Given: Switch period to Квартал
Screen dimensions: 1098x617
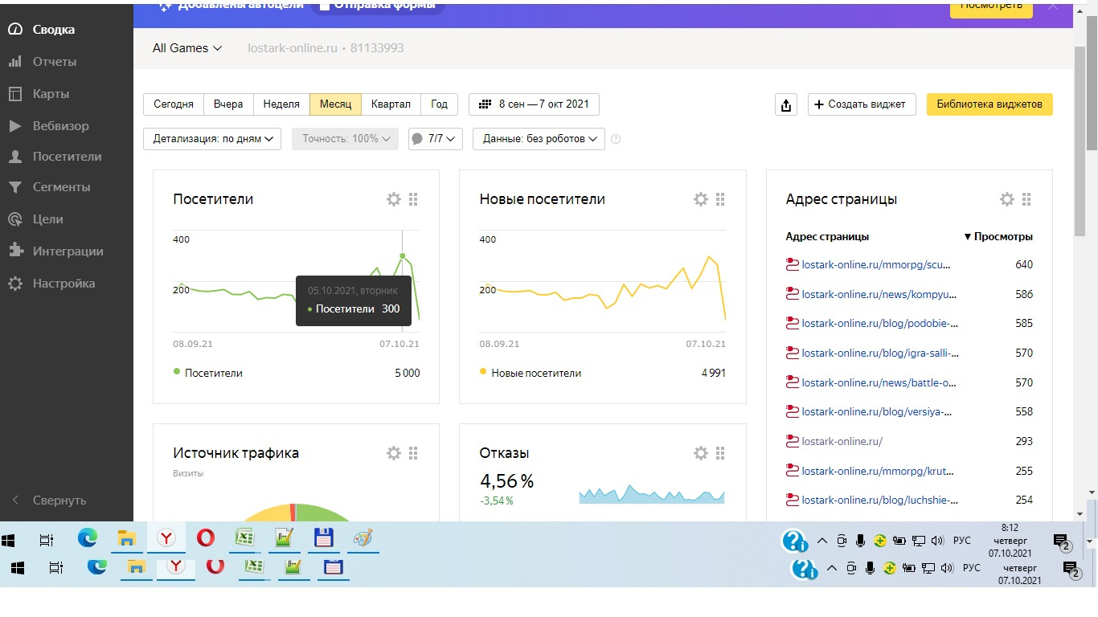Looking at the screenshot, I should pyautogui.click(x=391, y=104).
